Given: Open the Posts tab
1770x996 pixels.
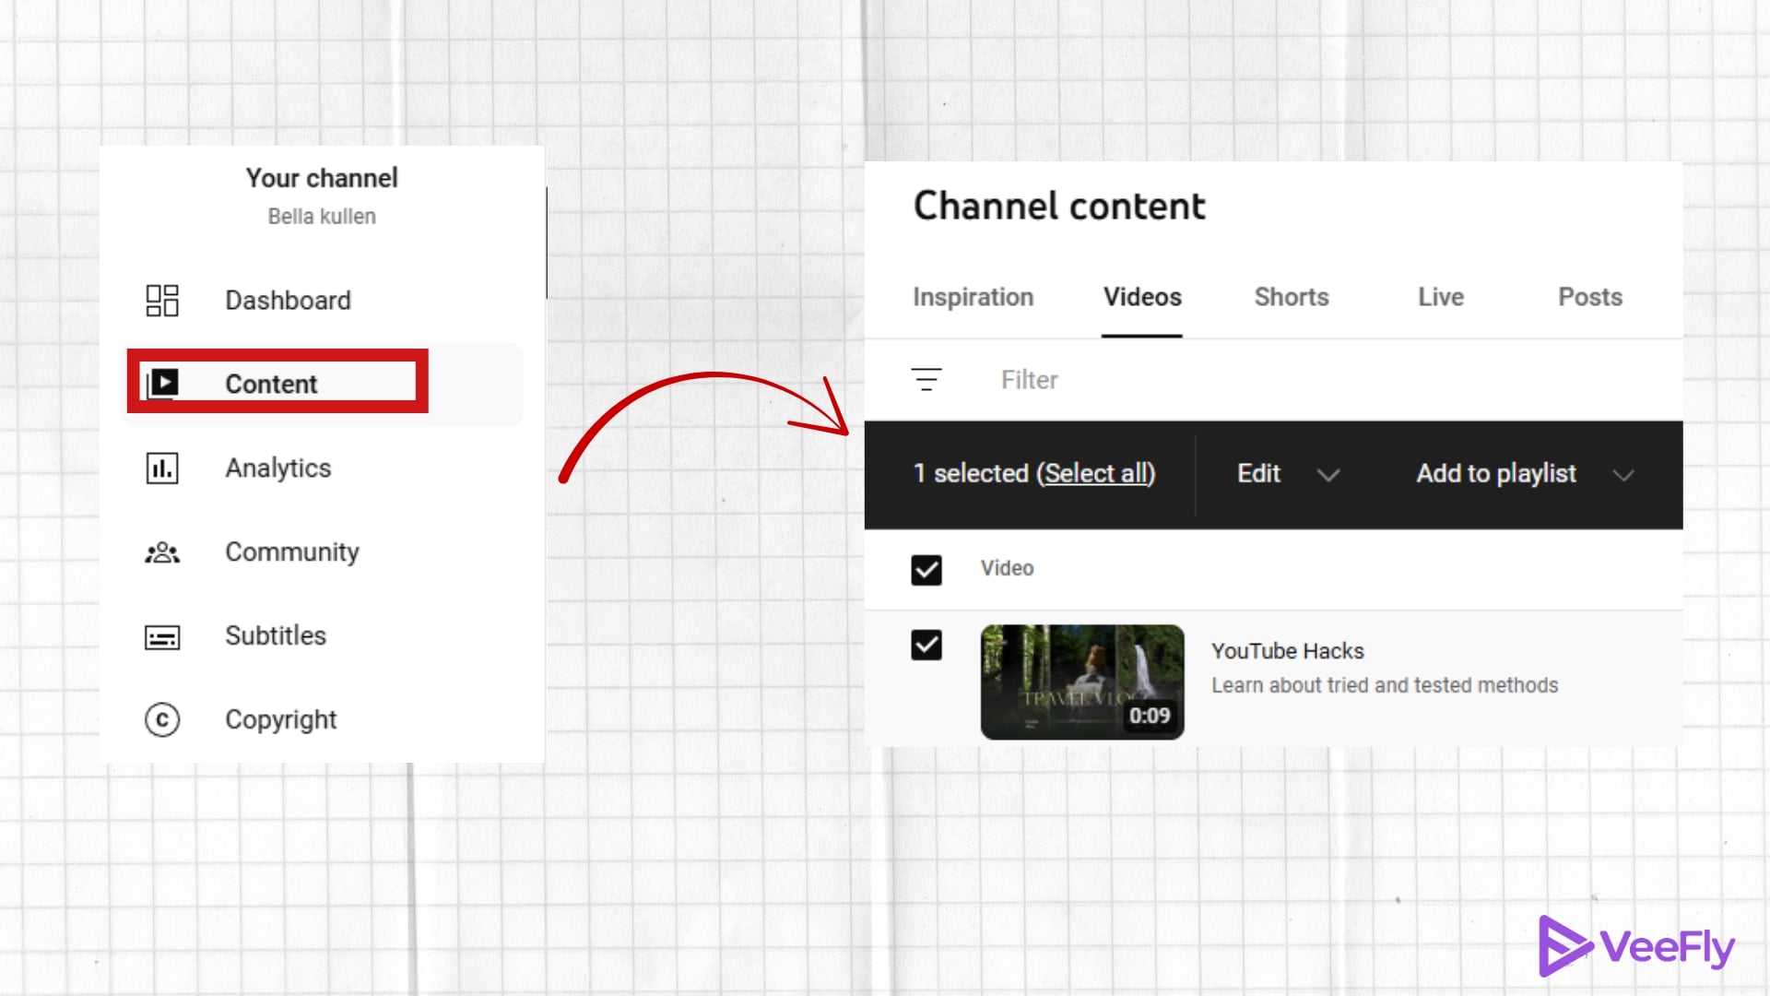Looking at the screenshot, I should click(1589, 297).
